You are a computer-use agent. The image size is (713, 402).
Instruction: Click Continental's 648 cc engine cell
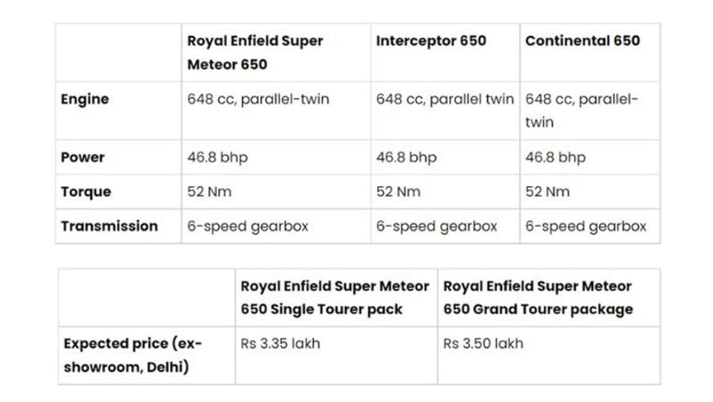click(582, 110)
